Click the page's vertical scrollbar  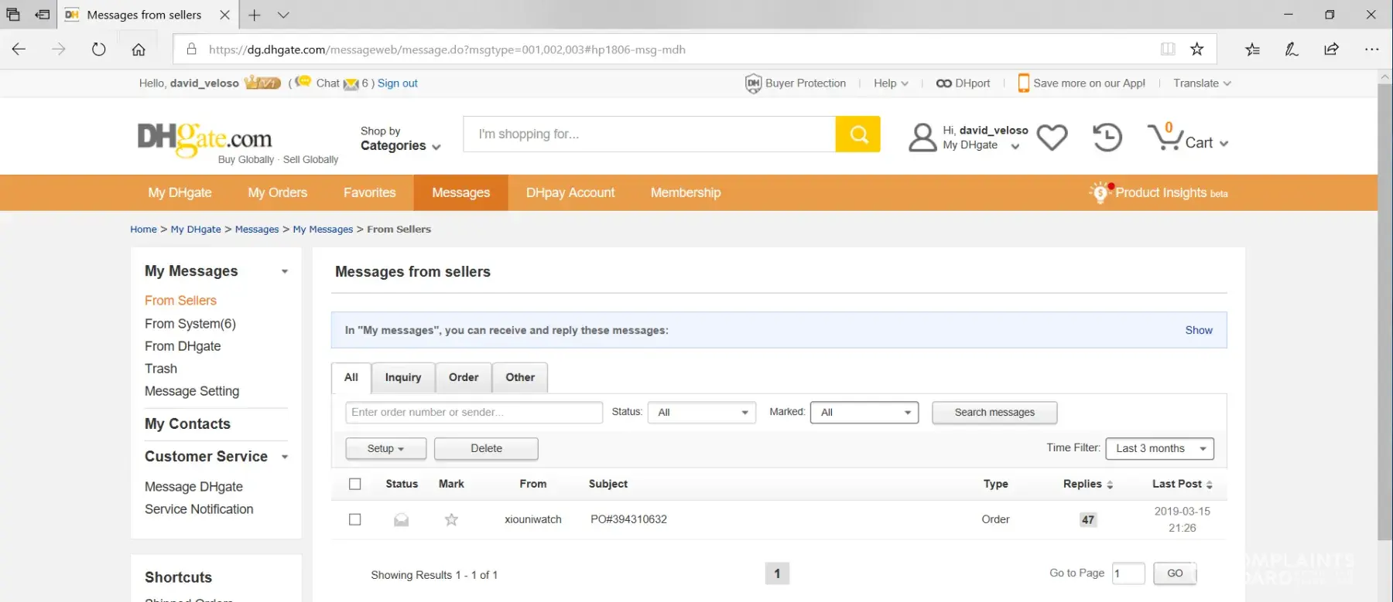coord(1384,309)
